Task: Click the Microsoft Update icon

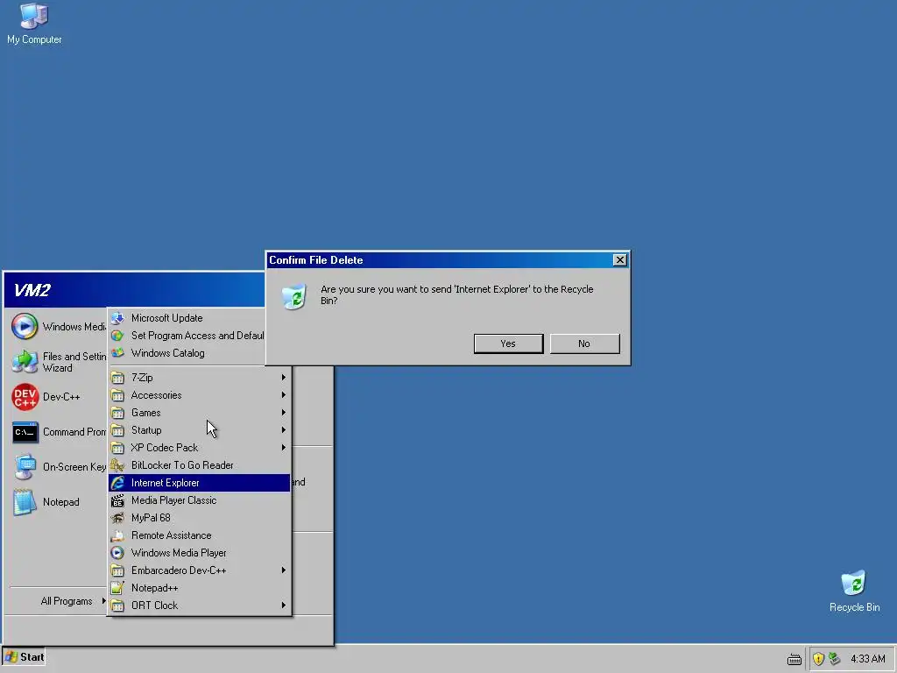Action: pos(117,317)
